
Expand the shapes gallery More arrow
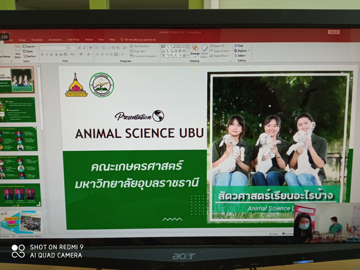click(x=188, y=55)
